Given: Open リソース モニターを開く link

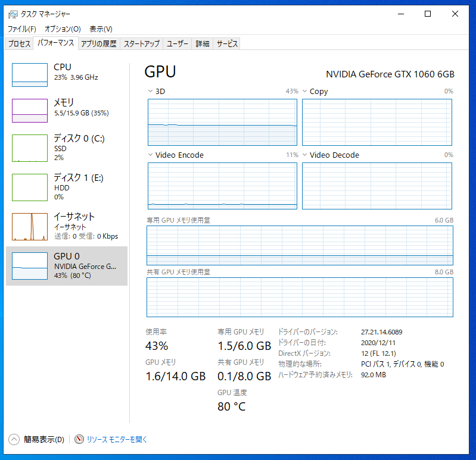Looking at the screenshot, I should point(117,439).
